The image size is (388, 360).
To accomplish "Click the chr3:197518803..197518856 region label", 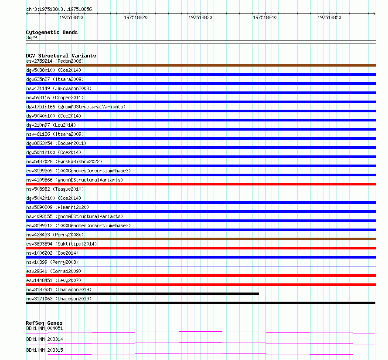I will point(59,10).
